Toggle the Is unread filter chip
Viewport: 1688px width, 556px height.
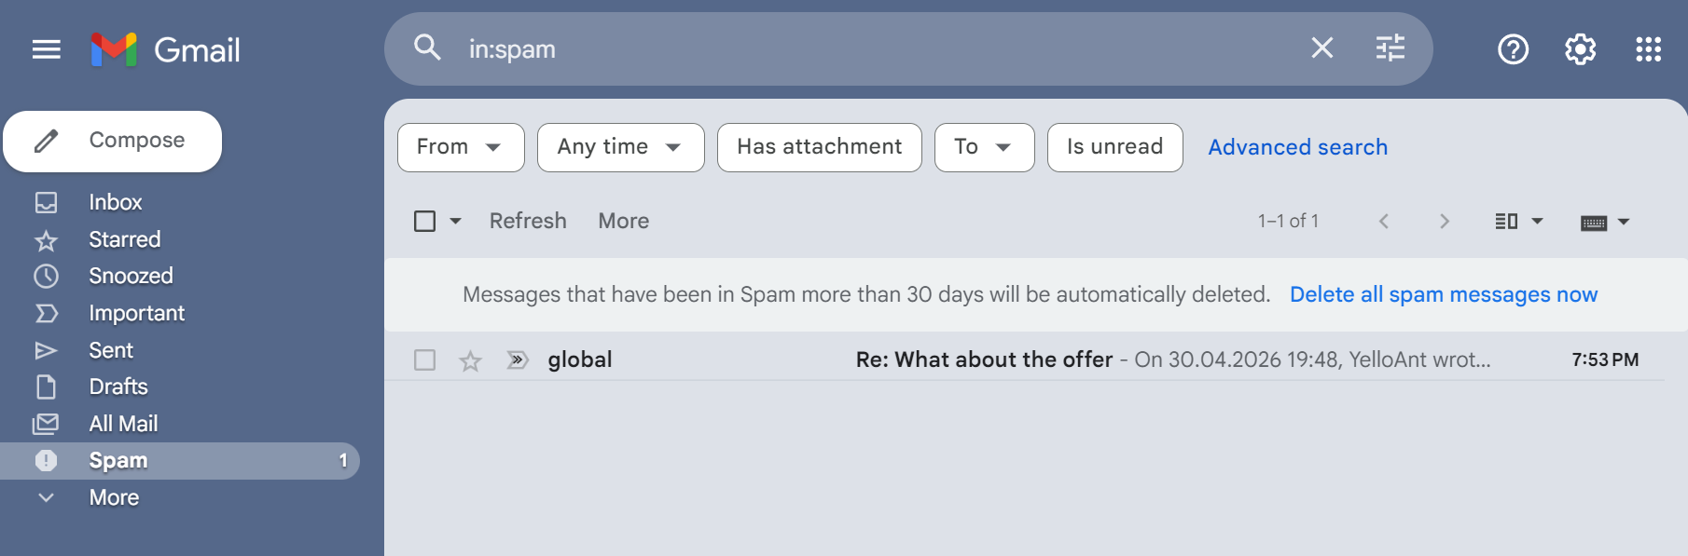coord(1114,147)
